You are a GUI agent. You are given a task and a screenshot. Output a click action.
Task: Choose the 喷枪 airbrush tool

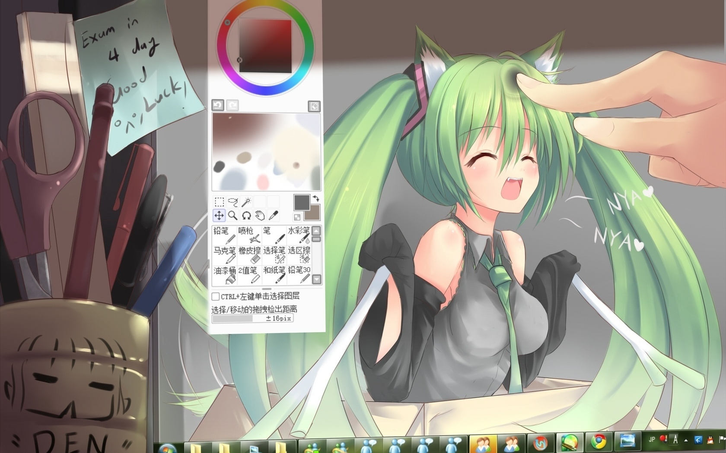pyautogui.click(x=249, y=235)
